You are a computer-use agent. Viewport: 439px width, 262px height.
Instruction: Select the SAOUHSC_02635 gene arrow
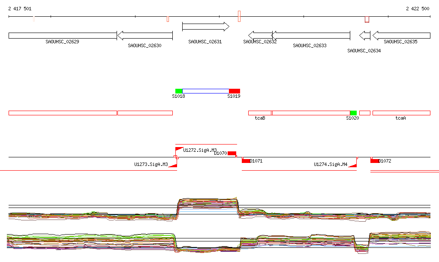[401, 36]
